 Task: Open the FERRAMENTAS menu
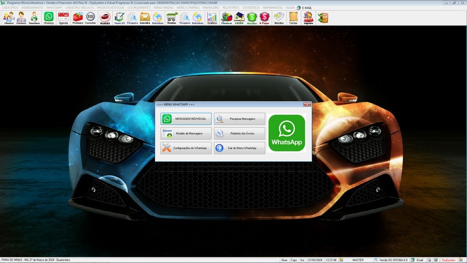273,8
